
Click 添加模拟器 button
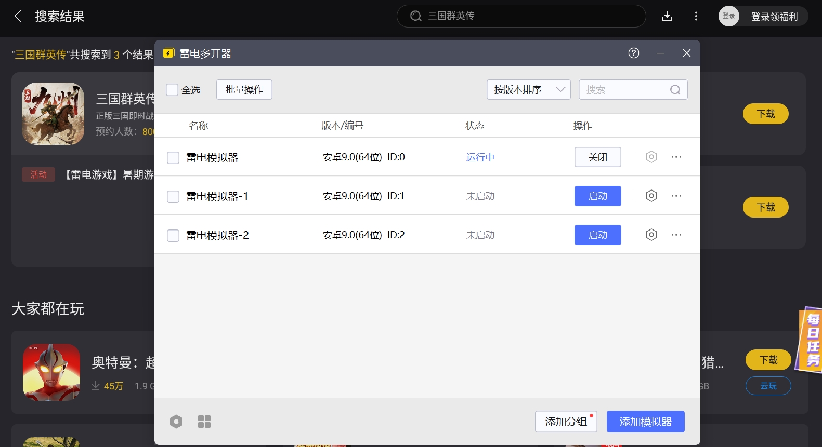point(646,422)
